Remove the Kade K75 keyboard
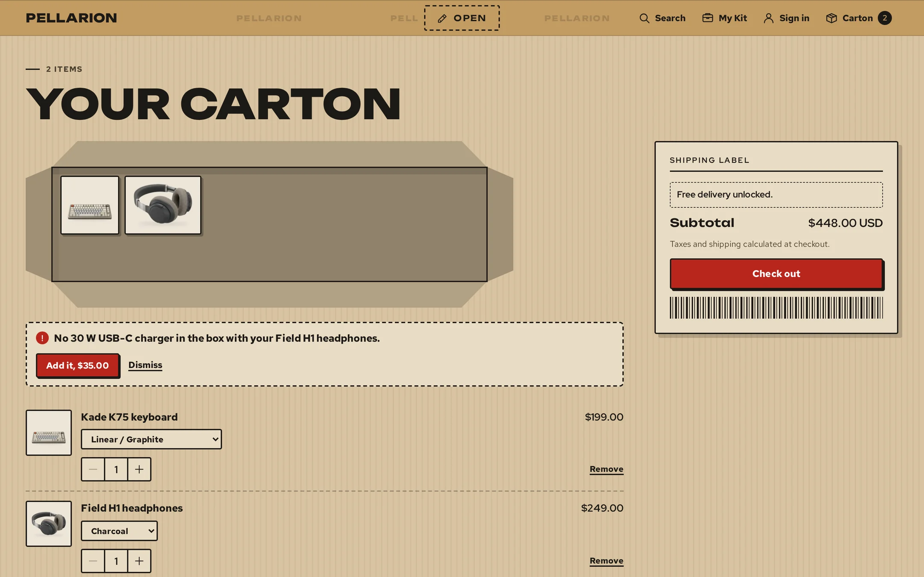 click(x=606, y=469)
